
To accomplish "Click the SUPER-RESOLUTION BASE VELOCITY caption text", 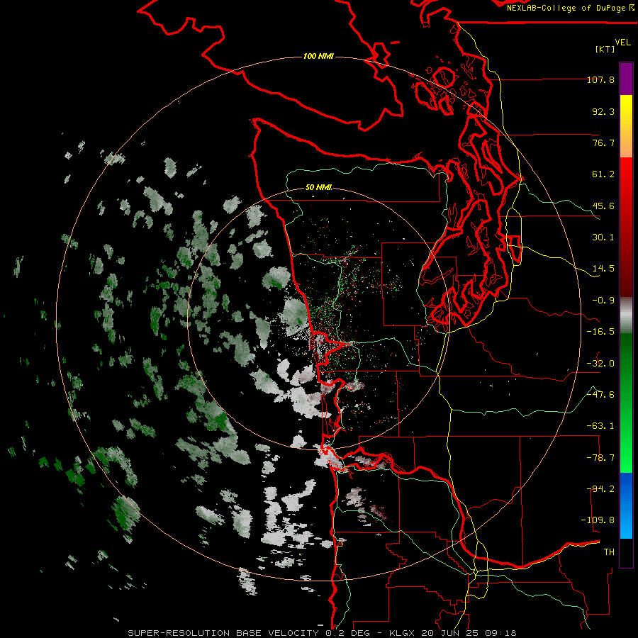I will pos(225,633).
